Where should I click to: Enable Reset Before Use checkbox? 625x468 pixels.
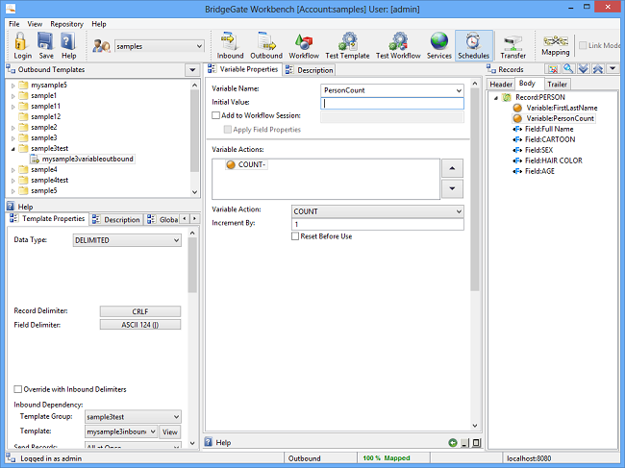click(295, 236)
